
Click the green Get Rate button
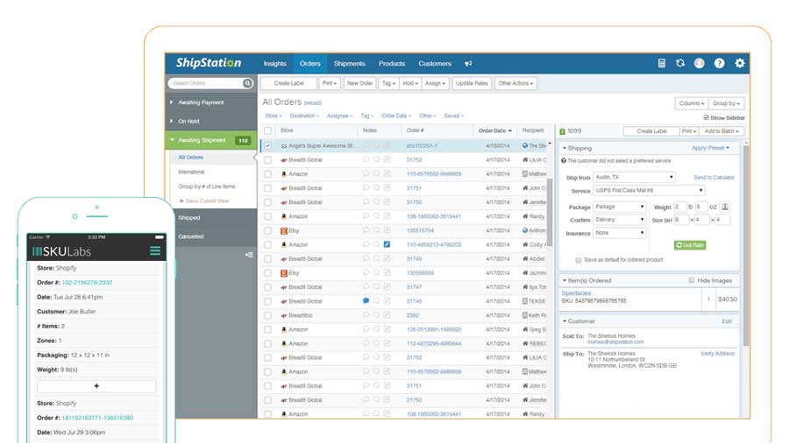pyautogui.click(x=690, y=245)
